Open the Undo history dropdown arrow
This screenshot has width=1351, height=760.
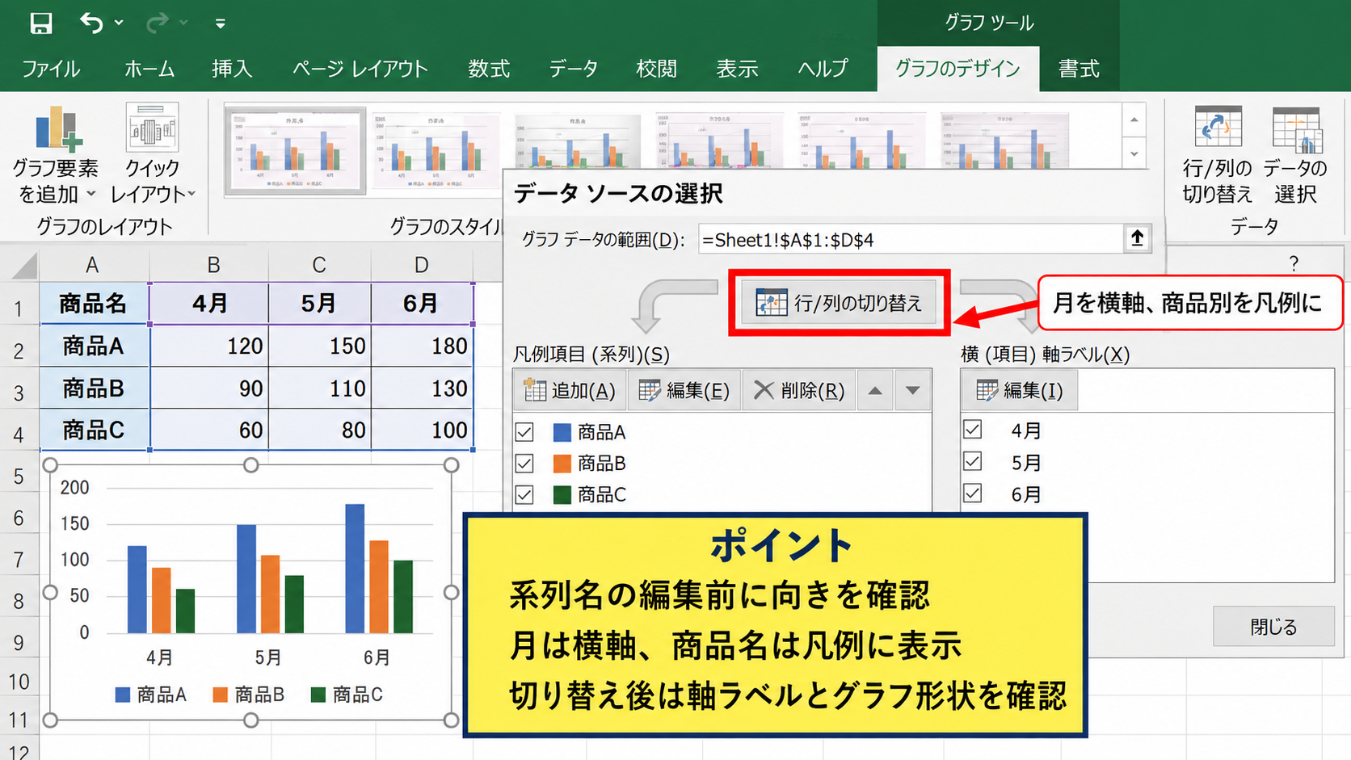tap(119, 23)
